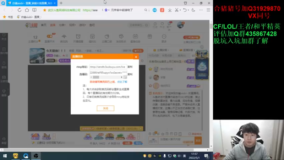The width and height of the screenshot is (284, 160).
Task: Click the stream key field's right scroll arrow
Action: click(121, 77)
